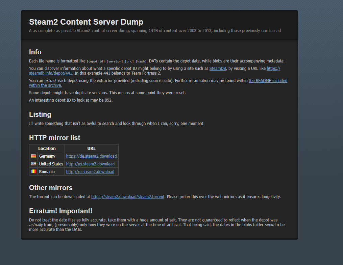Click the Romania flag icon
Screen dimensions: 343x265
click(33, 171)
